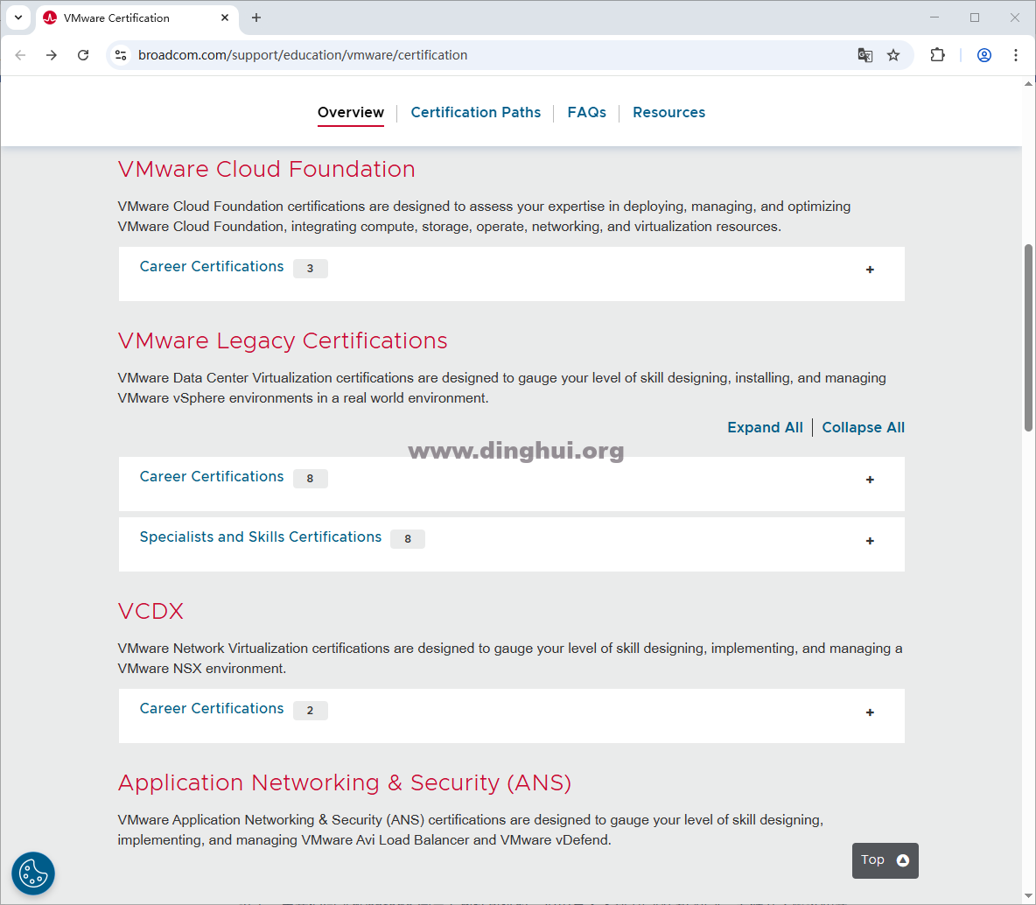Click the translate page icon
1036x905 pixels.
[864, 55]
